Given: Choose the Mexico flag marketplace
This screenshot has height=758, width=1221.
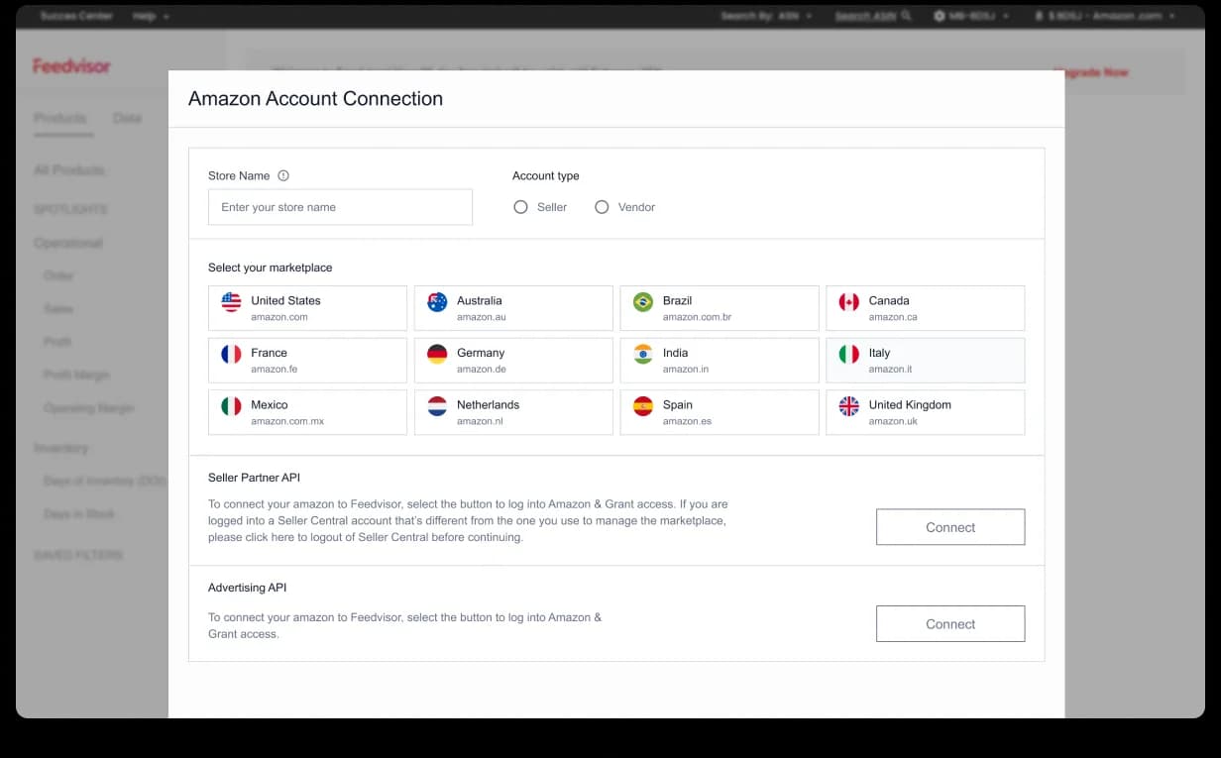Looking at the screenshot, I should pos(307,412).
